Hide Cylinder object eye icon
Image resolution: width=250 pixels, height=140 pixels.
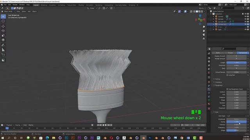(x=245, y=19)
